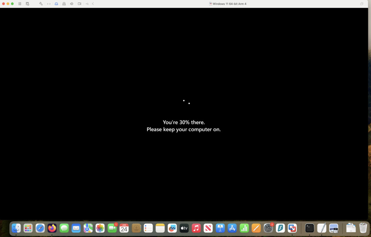Open Freeform from the Dock
Viewport: 371px width, 237px height.
coord(172,228)
